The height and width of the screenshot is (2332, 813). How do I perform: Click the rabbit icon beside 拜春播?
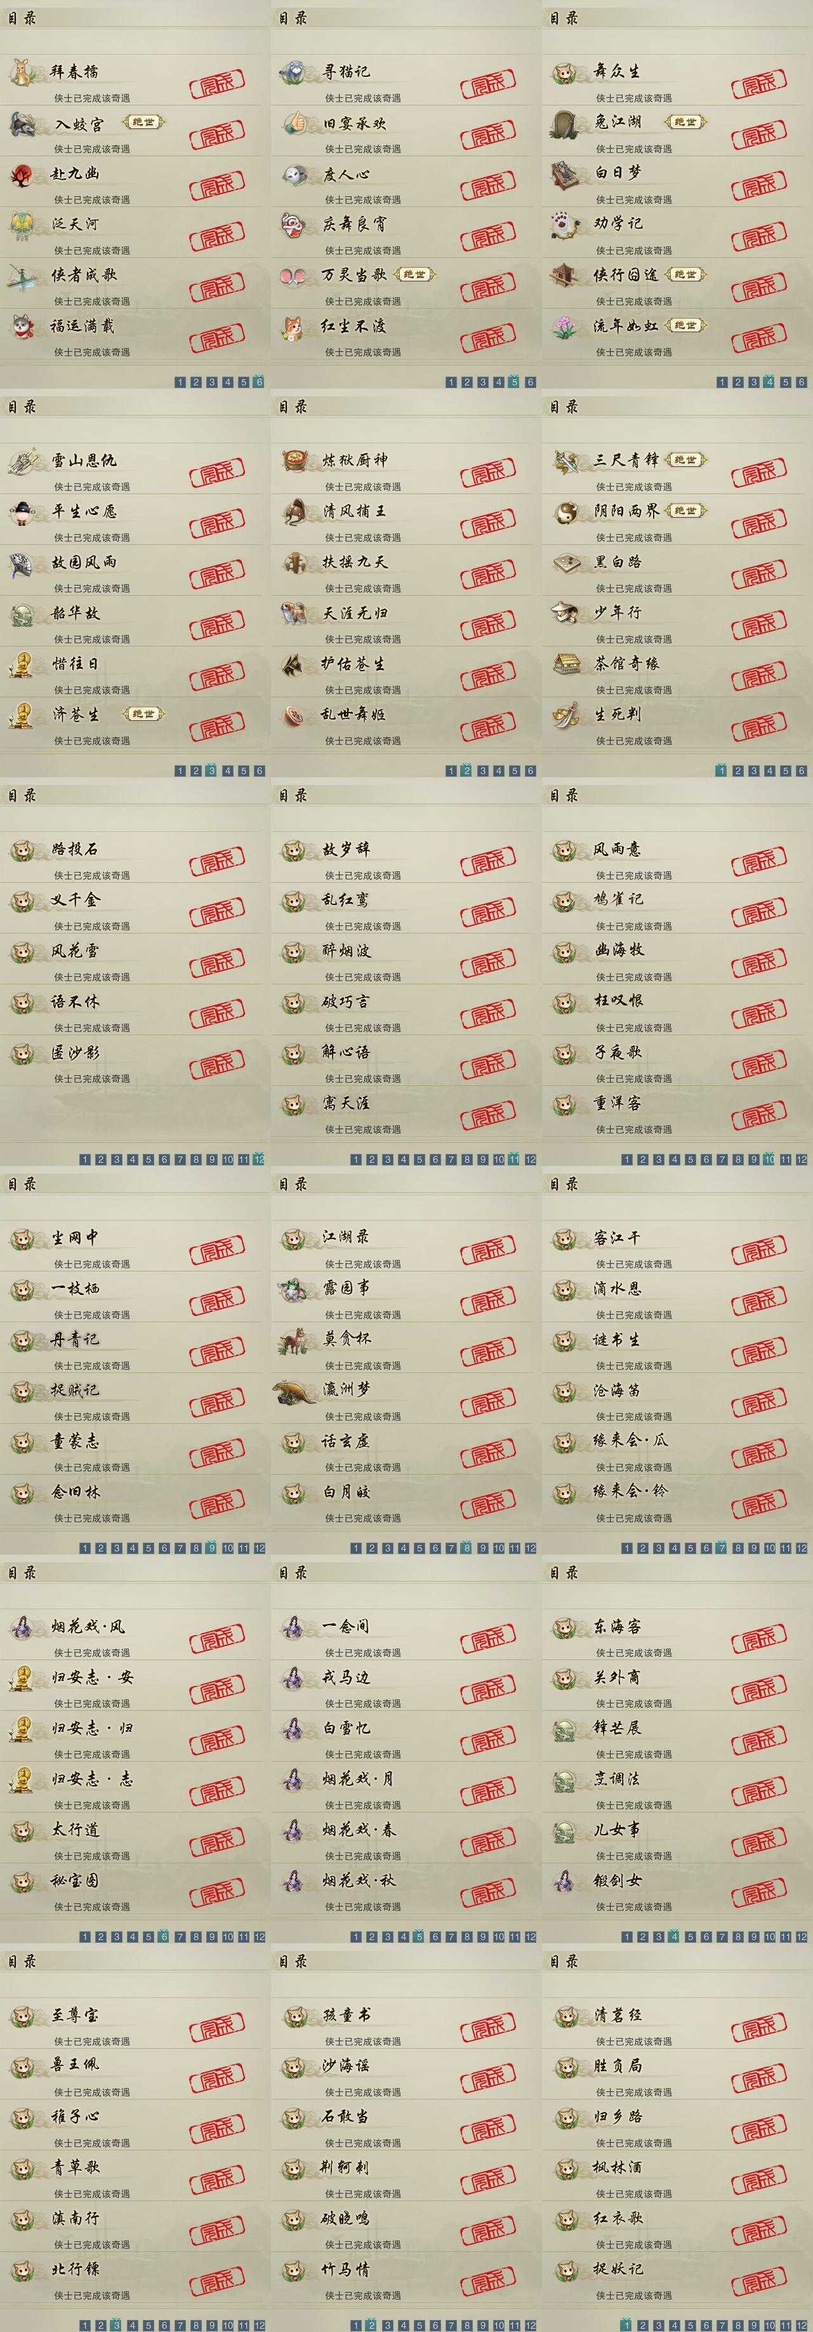[x=23, y=72]
